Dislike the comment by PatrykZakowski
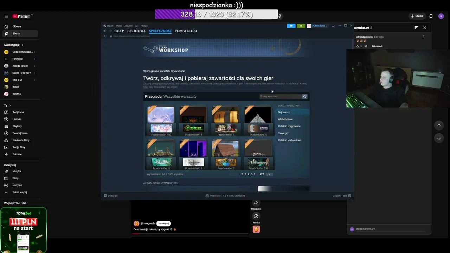The width and height of the screenshot is (450, 253). [366, 46]
